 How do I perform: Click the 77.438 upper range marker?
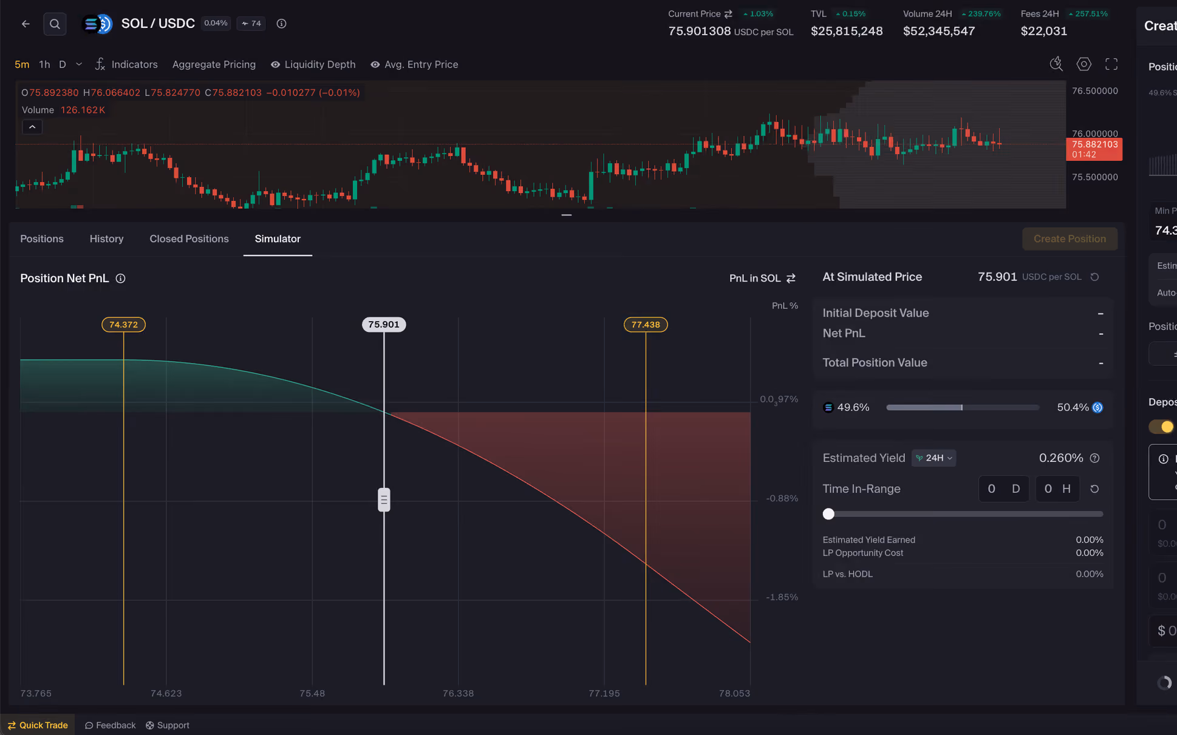point(646,325)
